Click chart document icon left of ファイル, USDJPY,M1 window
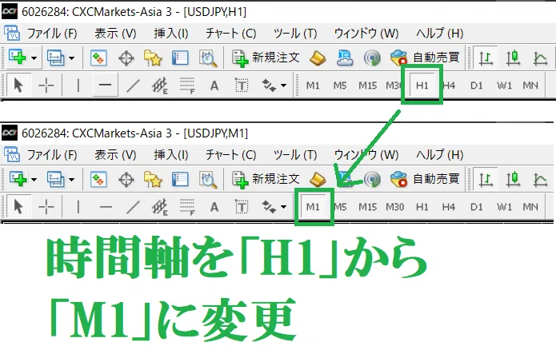The width and height of the screenshot is (556, 350). 12,154
